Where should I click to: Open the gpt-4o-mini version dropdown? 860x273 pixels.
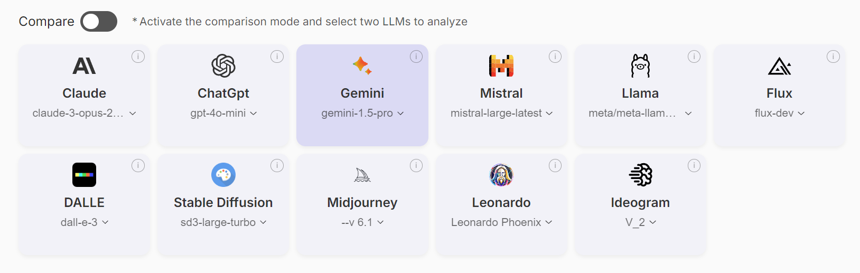click(254, 114)
